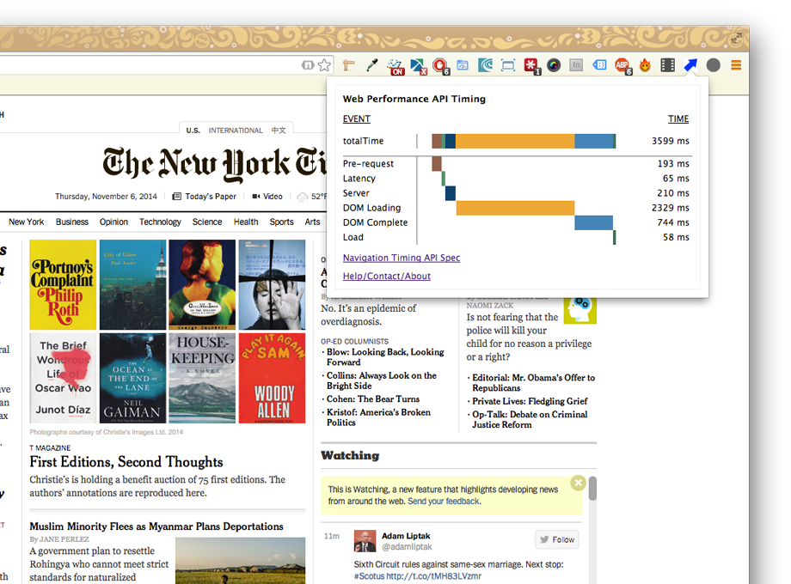
Task: Sort by the EVENT column header
Action: [357, 119]
